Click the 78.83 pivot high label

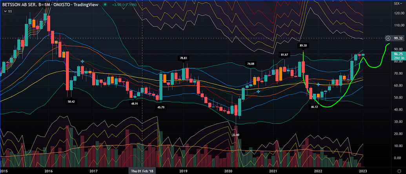point(183,58)
